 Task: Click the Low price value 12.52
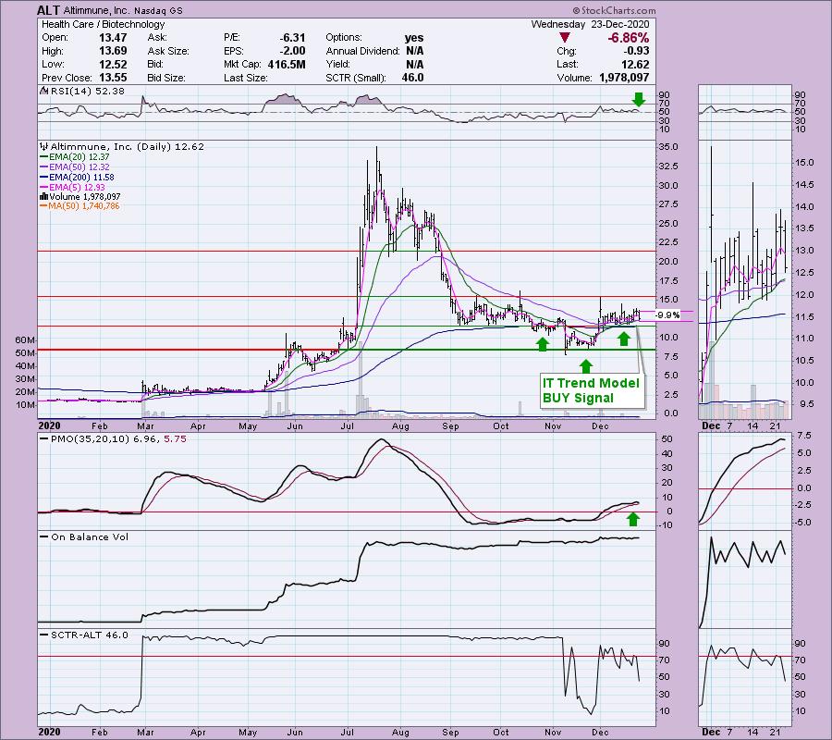coord(113,64)
